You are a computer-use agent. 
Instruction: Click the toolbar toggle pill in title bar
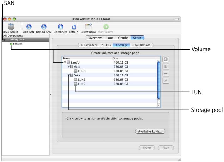(177, 19)
